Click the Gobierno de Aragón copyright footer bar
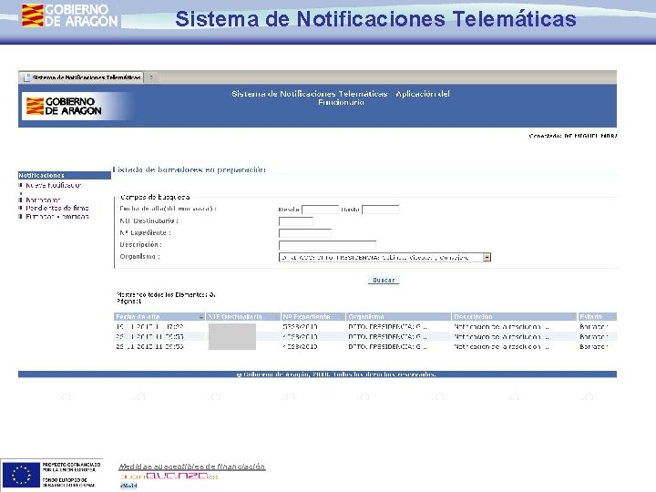This screenshot has height=492, width=656. point(318,374)
